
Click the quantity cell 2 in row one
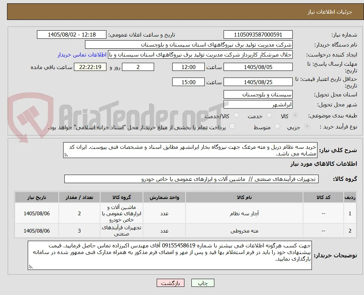(79, 213)
